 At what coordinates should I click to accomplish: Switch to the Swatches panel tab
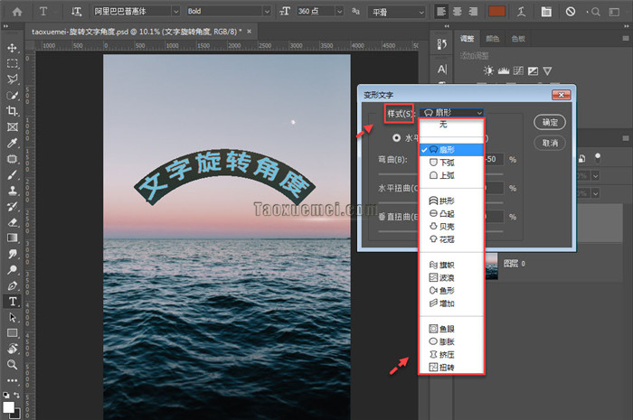(x=518, y=39)
